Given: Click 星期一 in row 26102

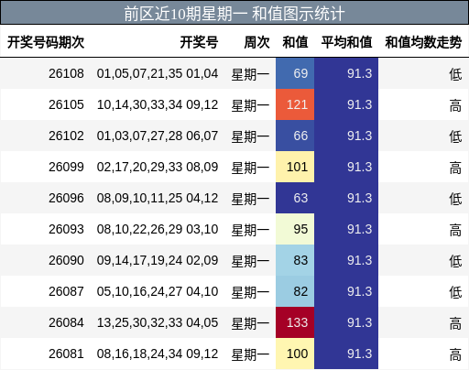Looking at the screenshot, I should [250, 136].
